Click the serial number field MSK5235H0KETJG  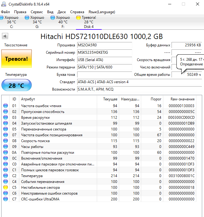[x=104, y=52]
